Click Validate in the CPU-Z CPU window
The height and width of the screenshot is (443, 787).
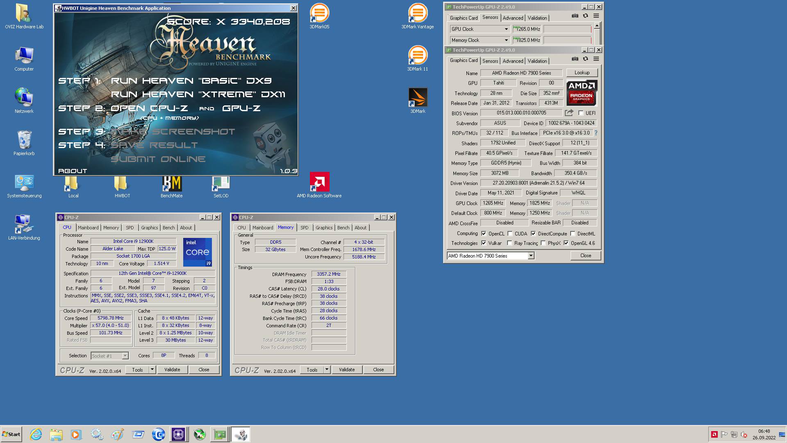coord(172,370)
